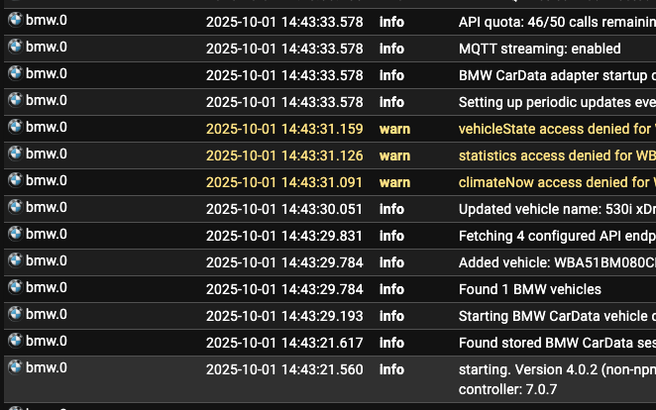Select the warn label with timestamp 14:43:31.126
This screenshot has height=410, width=656.
click(x=394, y=155)
